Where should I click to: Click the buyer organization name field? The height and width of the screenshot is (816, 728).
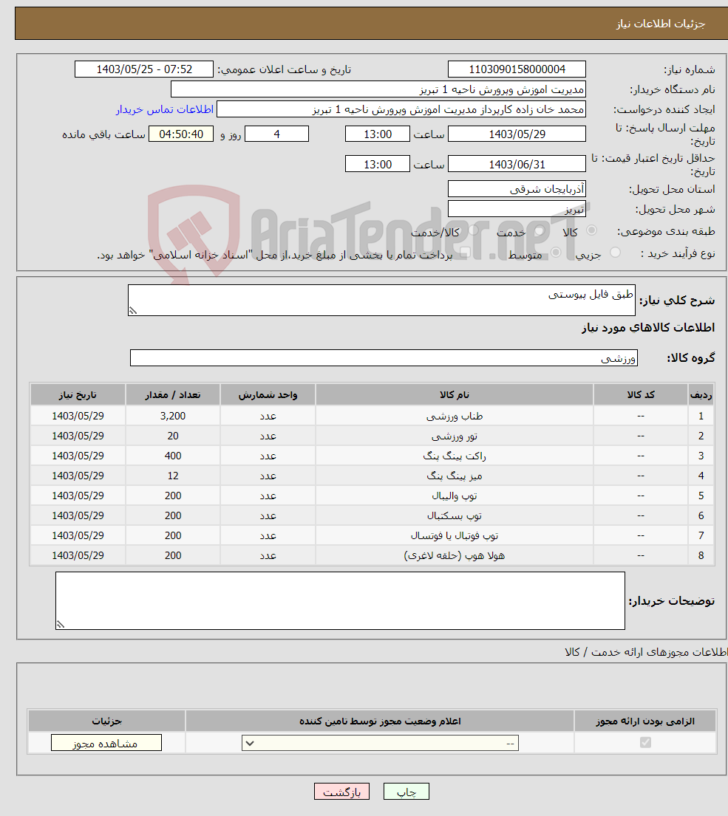pos(378,89)
